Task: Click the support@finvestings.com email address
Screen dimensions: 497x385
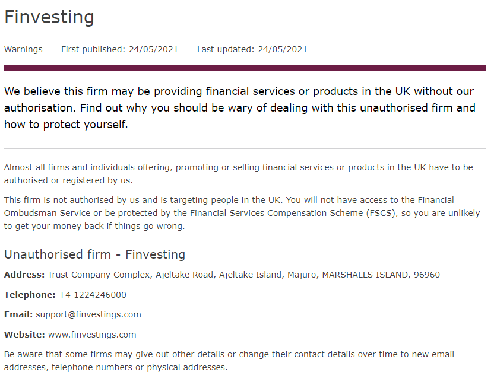Action: tap(88, 315)
